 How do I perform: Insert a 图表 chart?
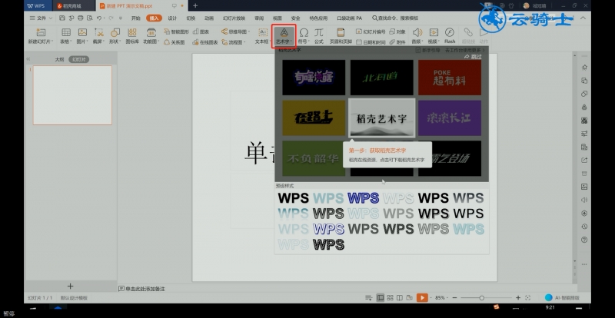tap(201, 31)
